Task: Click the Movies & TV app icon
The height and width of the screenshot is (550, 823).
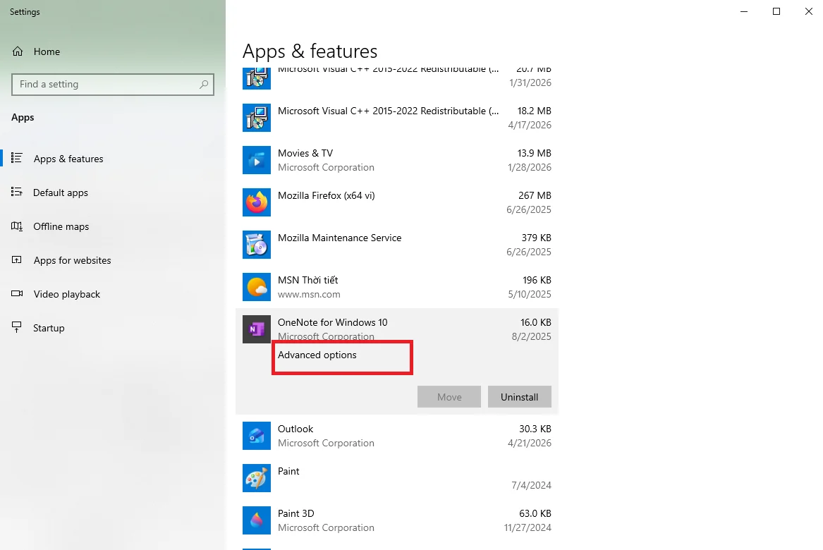Action: [257, 160]
